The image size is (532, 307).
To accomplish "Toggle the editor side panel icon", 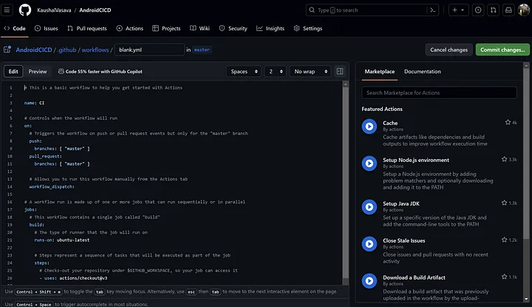I will pos(340,71).
